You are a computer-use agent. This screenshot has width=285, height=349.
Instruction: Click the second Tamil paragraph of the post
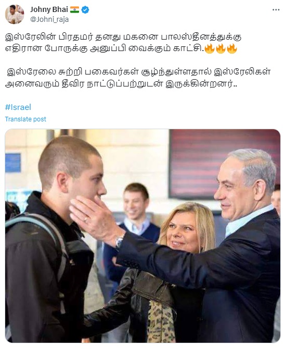pyautogui.click(x=138, y=78)
